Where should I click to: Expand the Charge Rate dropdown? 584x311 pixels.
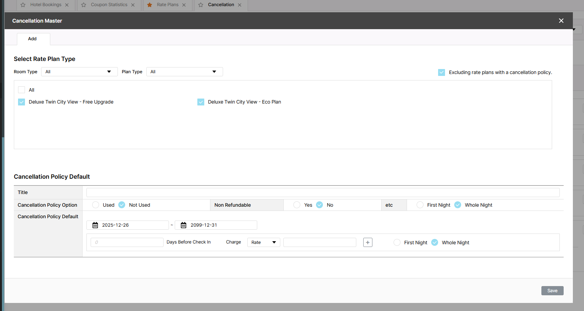pyautogui.click(x=263, y=242)
